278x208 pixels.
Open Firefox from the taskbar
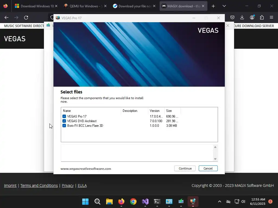click(121, 201)
